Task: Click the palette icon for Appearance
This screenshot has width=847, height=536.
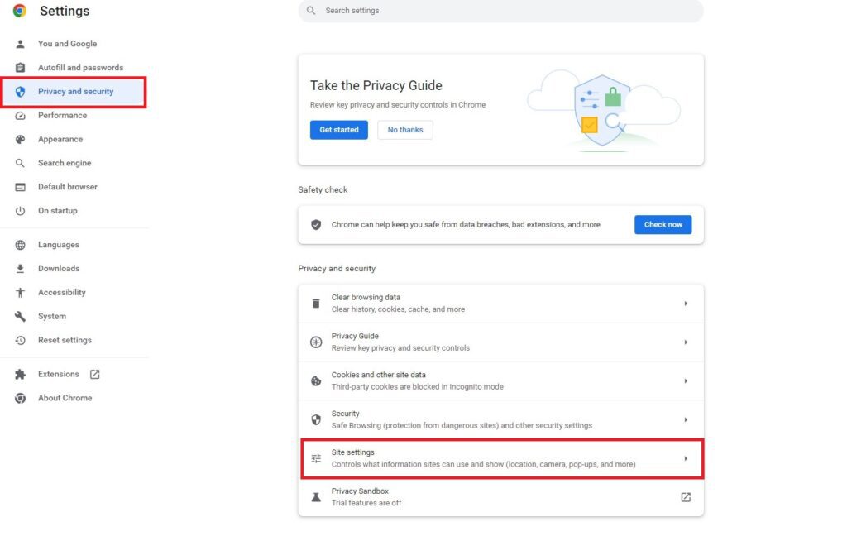Action: pos(20,140)
